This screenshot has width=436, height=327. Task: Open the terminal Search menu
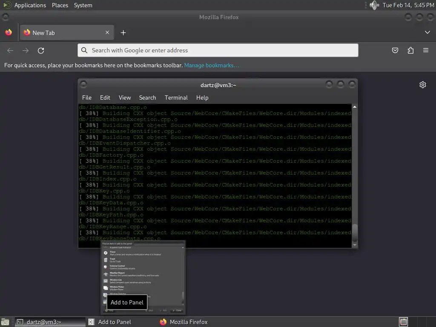click(147, 98)
